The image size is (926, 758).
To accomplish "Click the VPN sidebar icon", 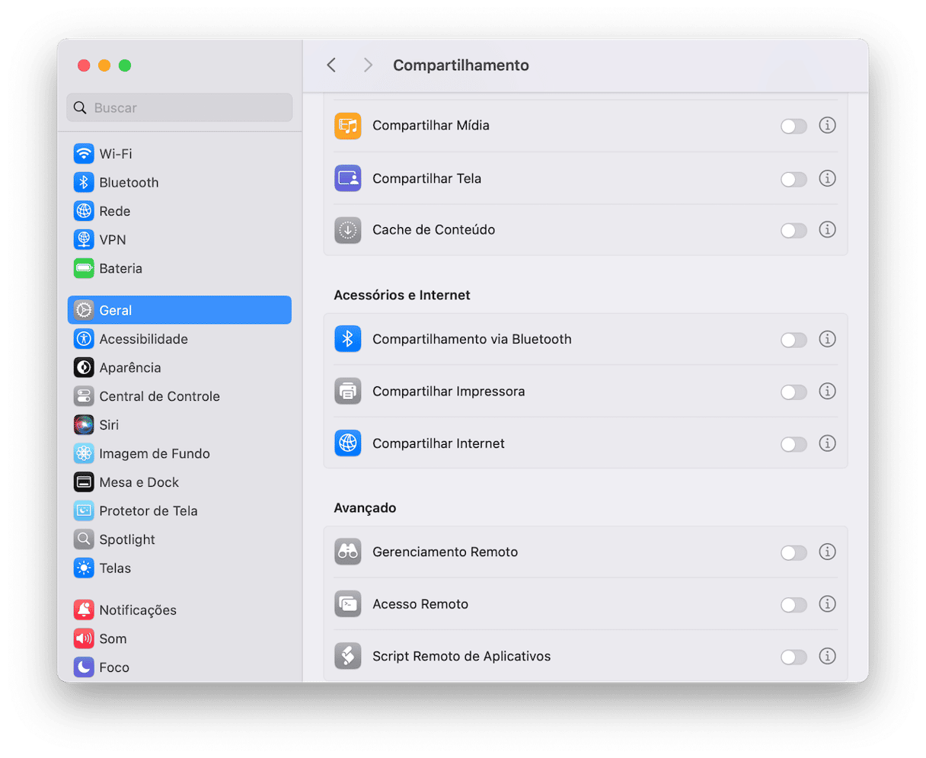I will pyautogui.click(x=84, y=239).
